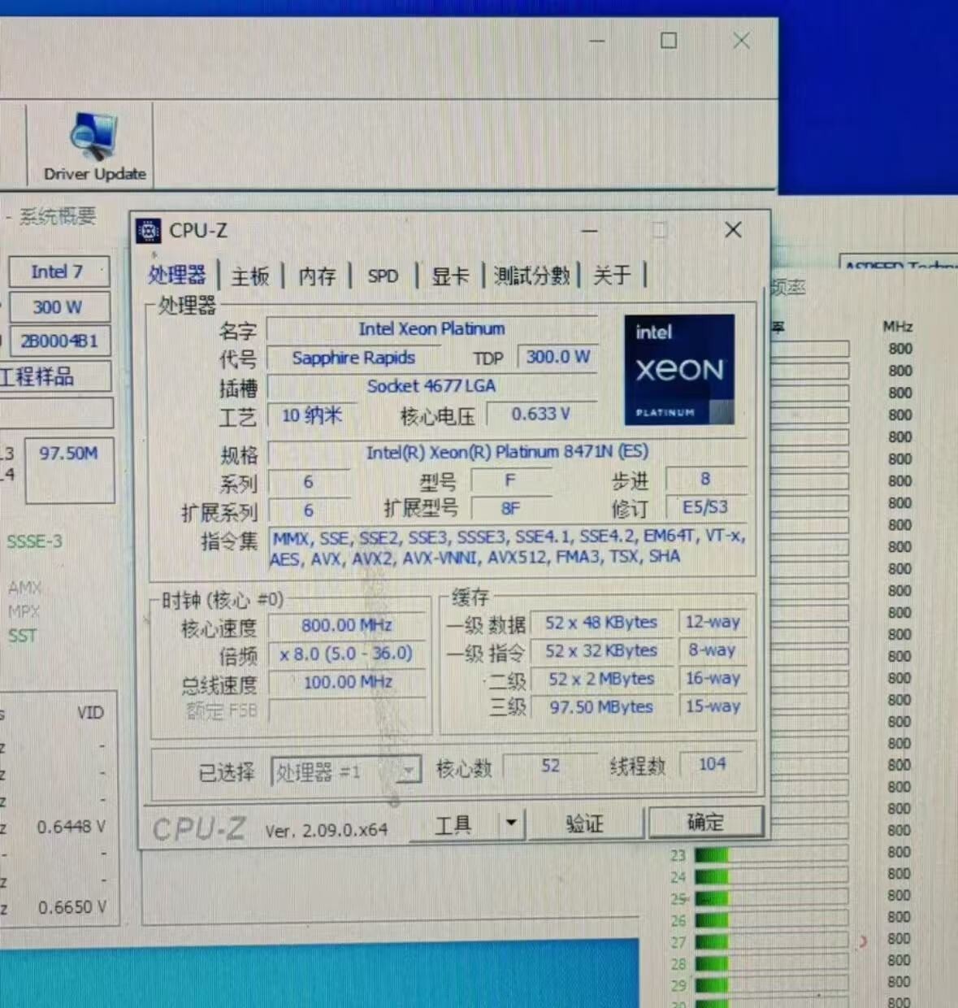Click the 100.00 MHz bus speed value
This screenshot has height=1008, width=958.
tap(347, 682)
